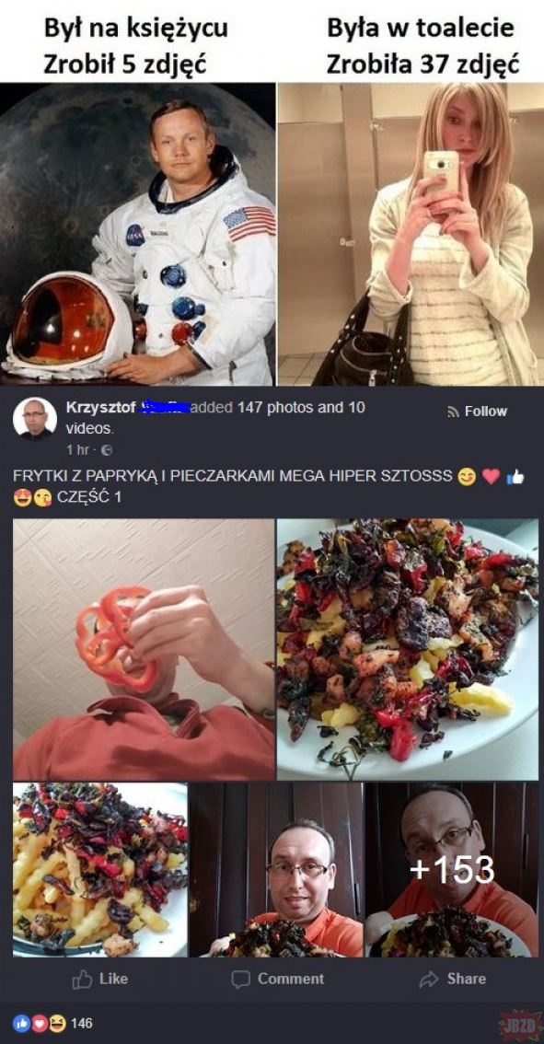Open the man with glasses selfie photo
The image size is (544, 1044).
click(x=276, y=870)
